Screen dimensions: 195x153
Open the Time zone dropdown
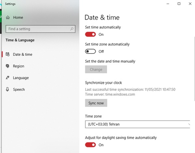point(137,124)
